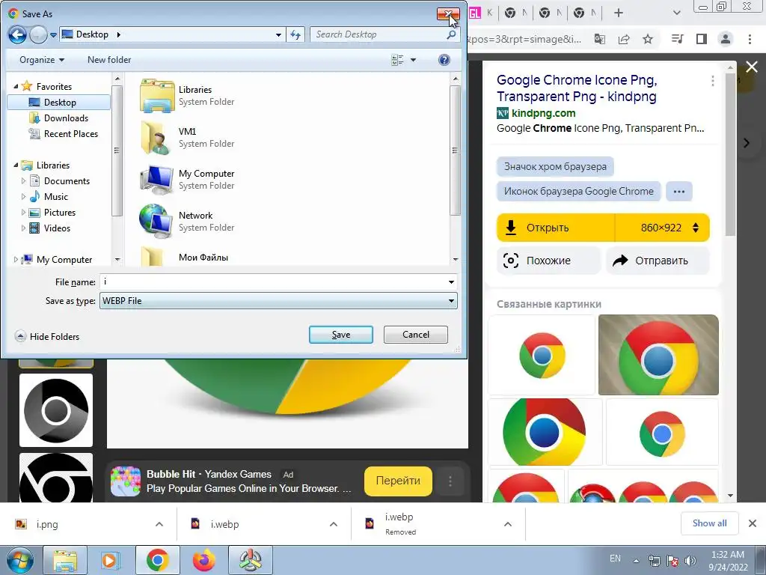Open the Help icon in dialog
766x575 pixels.
coord(444,60)
